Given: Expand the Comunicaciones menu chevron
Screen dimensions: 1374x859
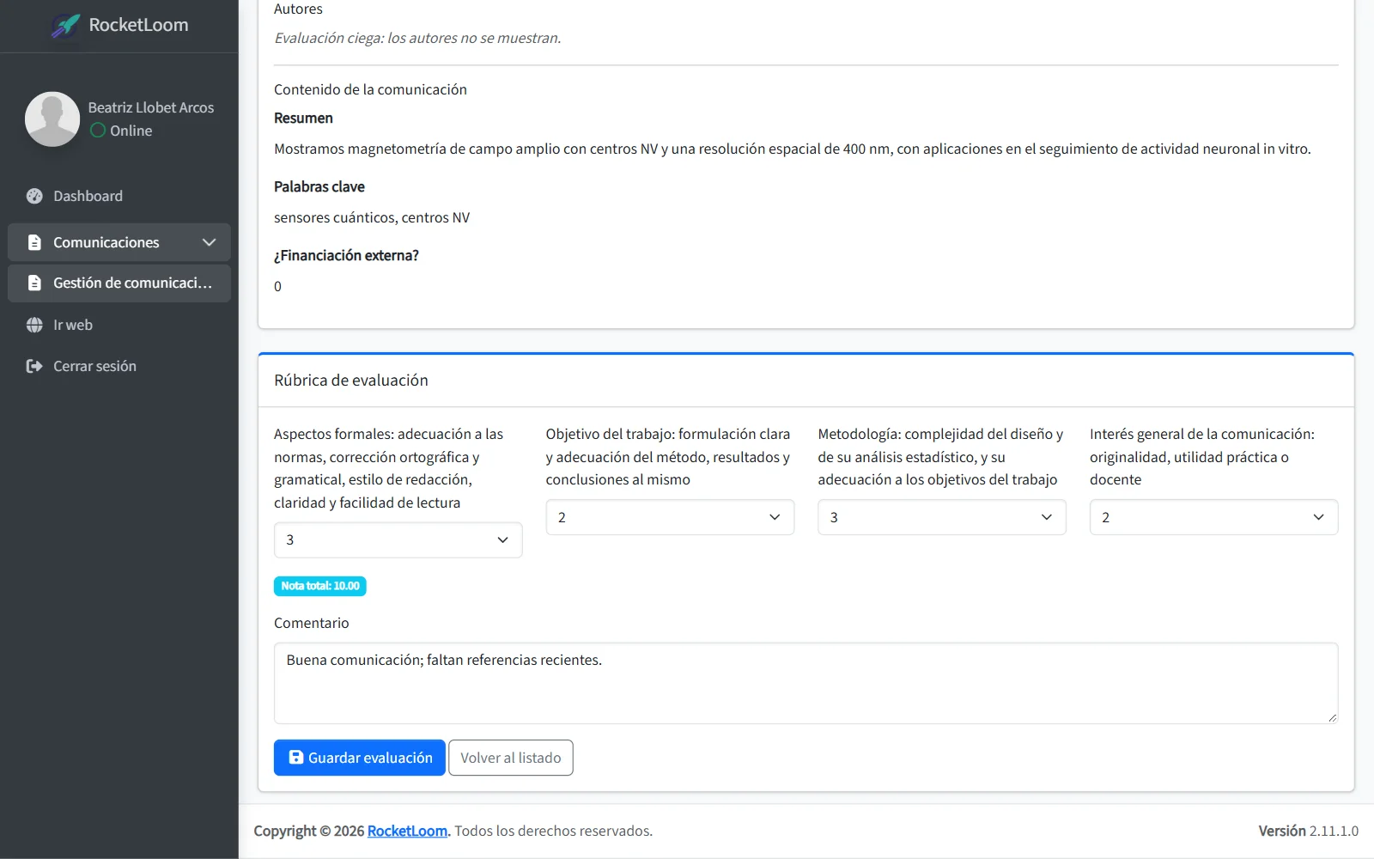Looking at the screenshot, I should [x=209, y=242].
